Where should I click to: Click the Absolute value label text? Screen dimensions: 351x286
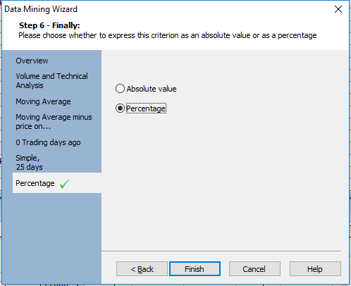152,89
